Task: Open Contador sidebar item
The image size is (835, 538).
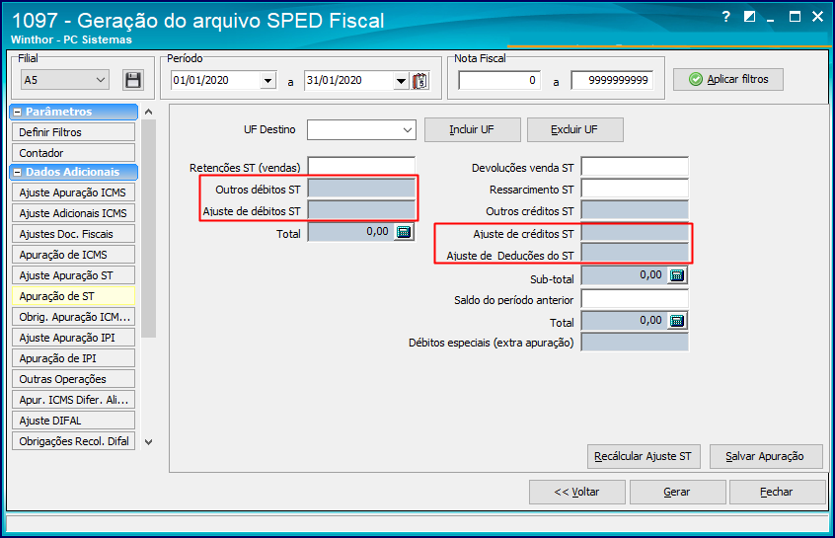Action: pos(73,153)
